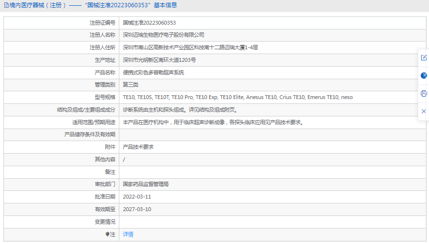The image size is (429, 243).
Task: Click the registrant address mentioning 迈瑞大厦1-4层
Action: click(x=190, y=48)
